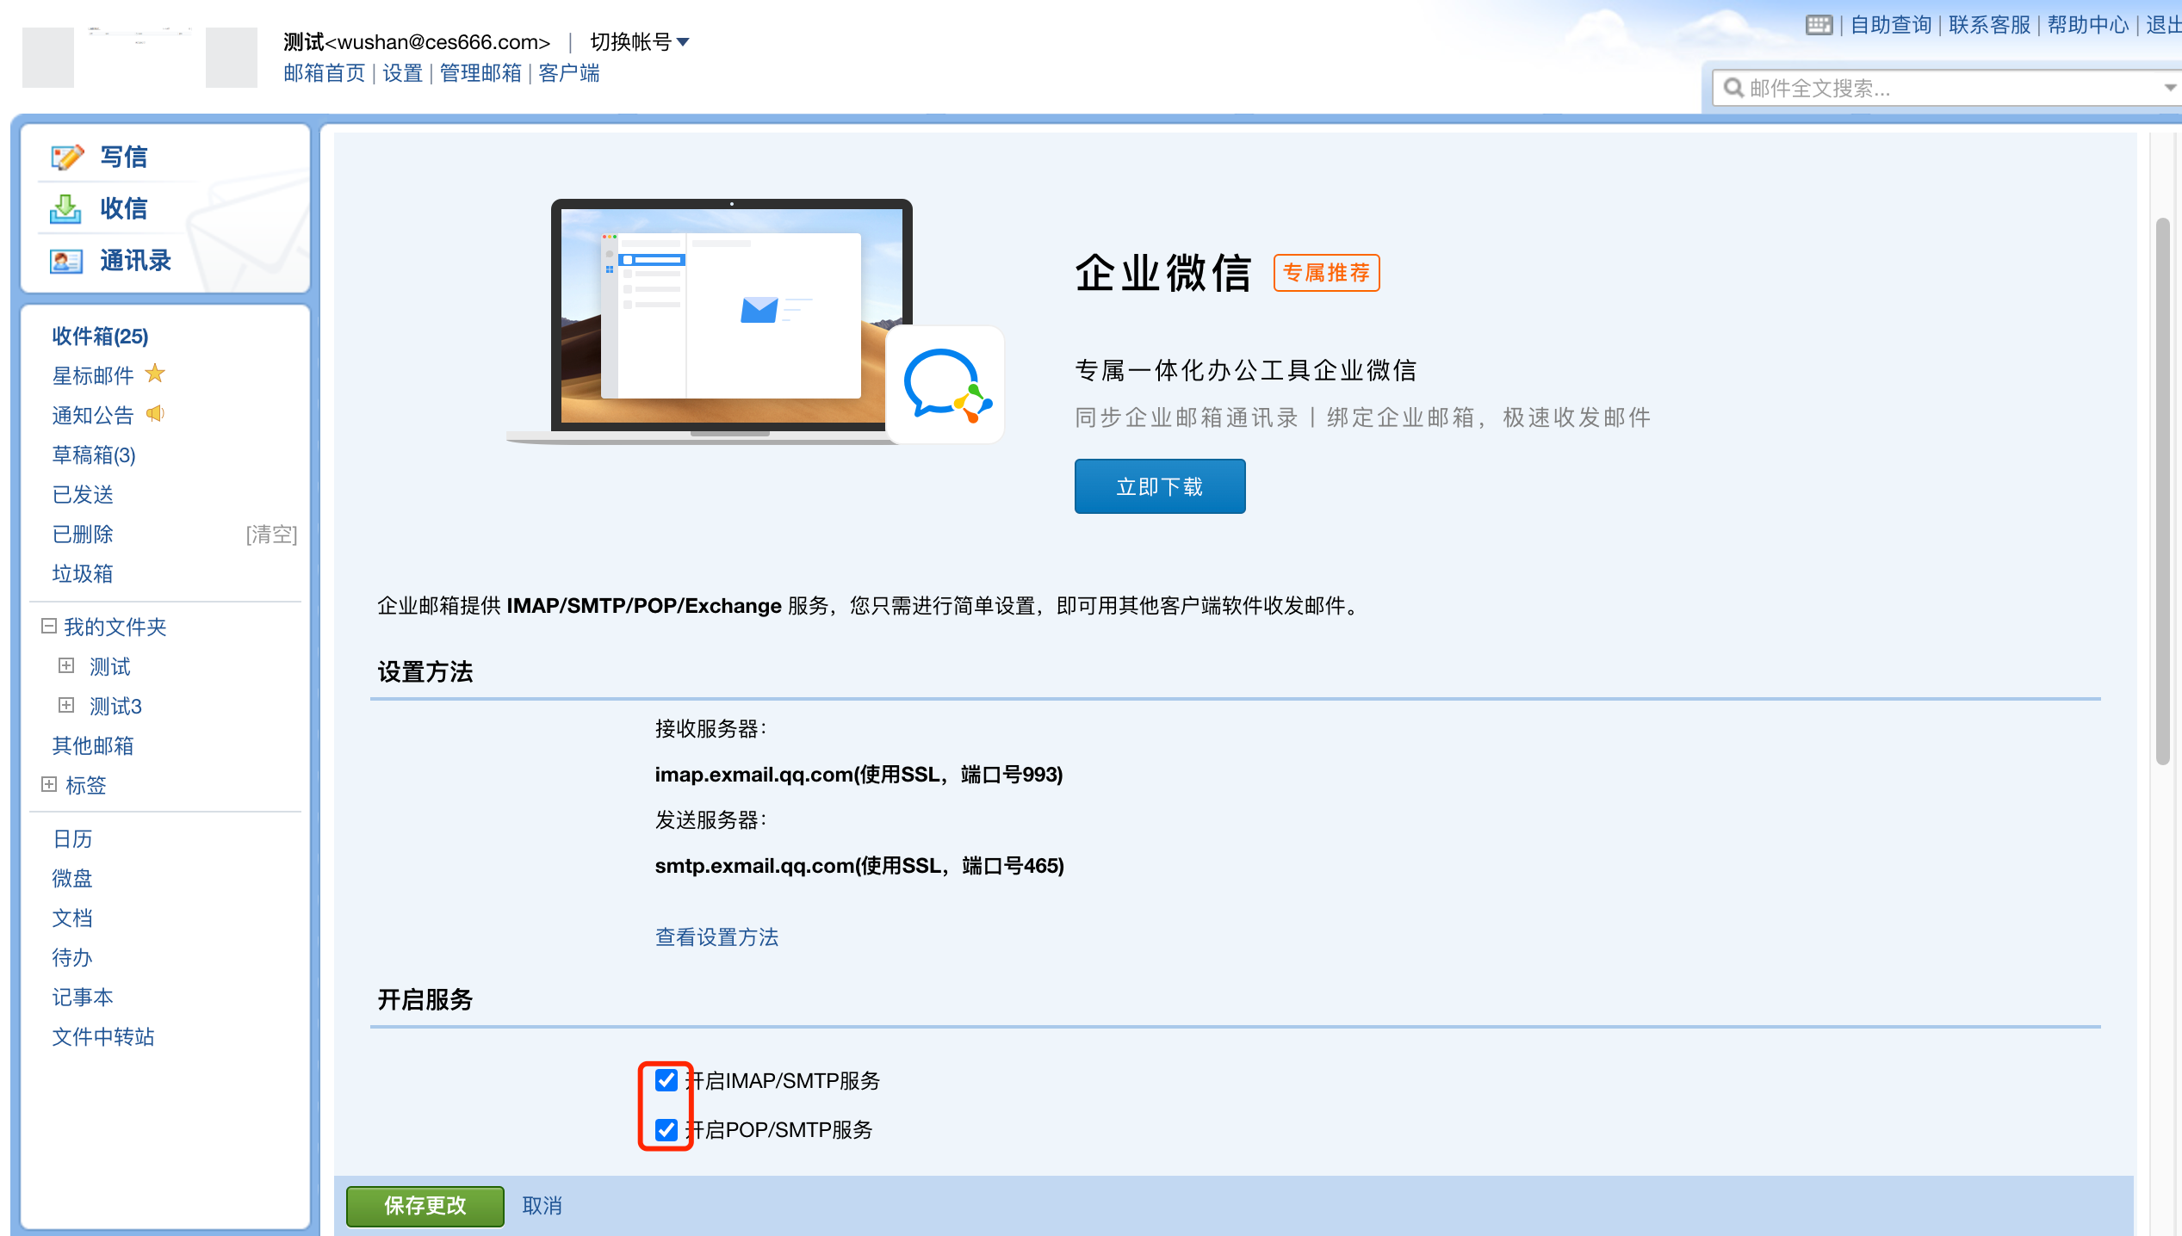2182x1236 pixels.
Task: Expand the 标签 section
Action: 49,784
